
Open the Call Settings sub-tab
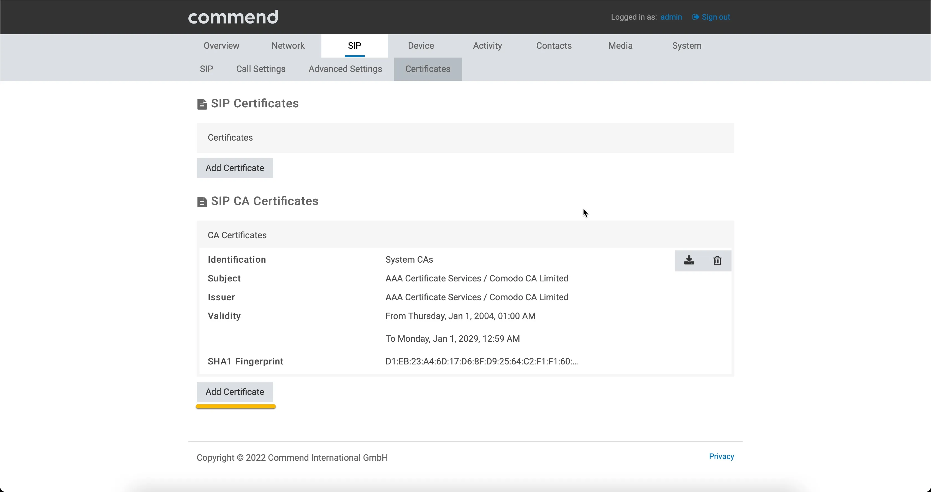click(x=261, y=69)
